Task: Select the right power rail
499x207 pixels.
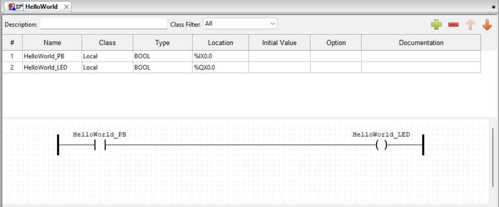Action: 423,145
